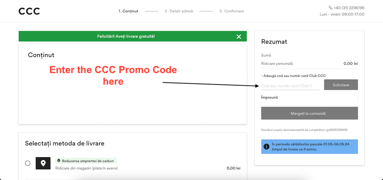Click 'Luni - vineri: 09:00-17:00' hours text

tap(342, 15)
